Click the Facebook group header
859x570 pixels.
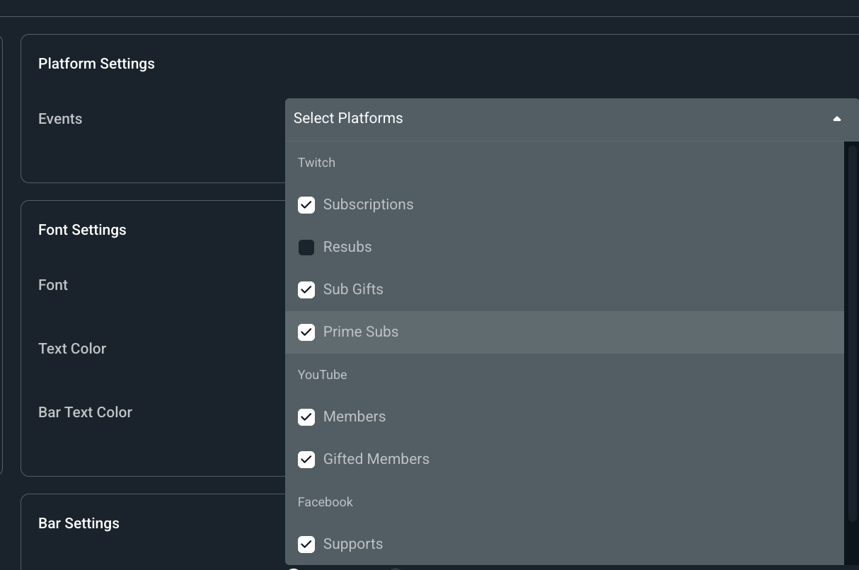pos(325,502)
